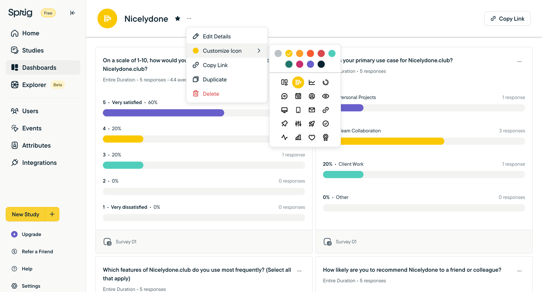Choose the bar chart icon
The height and width of the screenshot is (292, 542).
click(298, 137)
